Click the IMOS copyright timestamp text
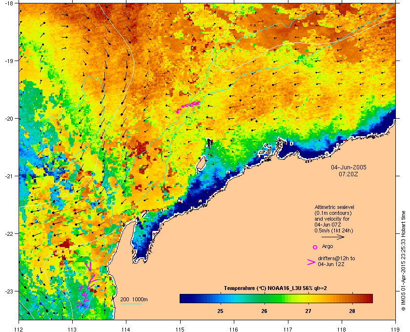 click(x=403, y=261)
